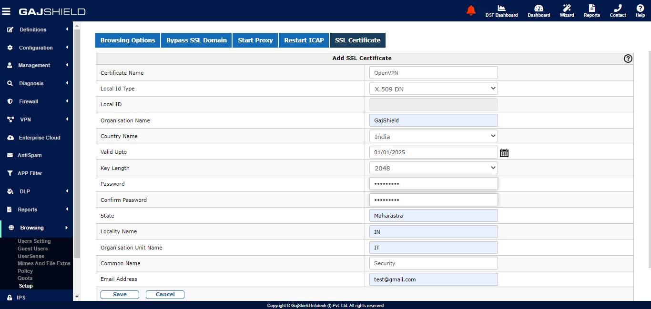The image size is (651, 309).
Task: Open UserSense submenu item
Action: click(31, 256)
